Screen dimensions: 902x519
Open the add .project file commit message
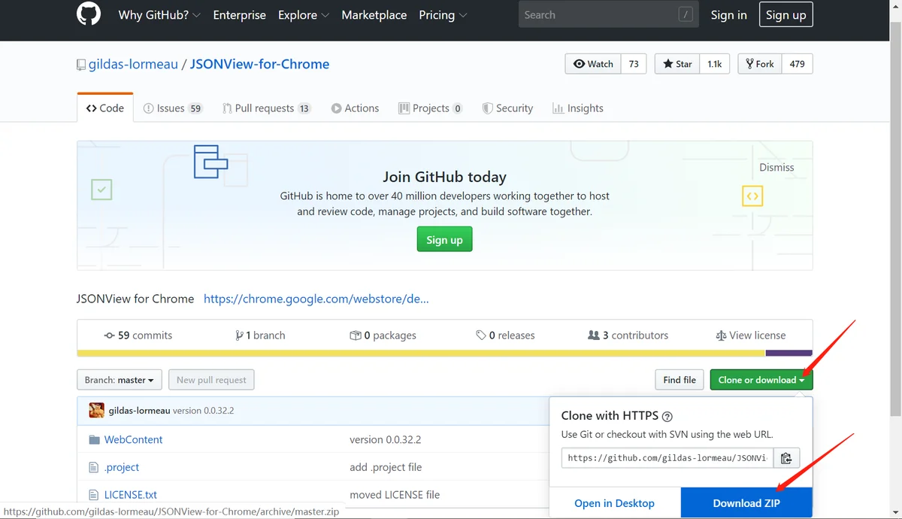point(386,467)
